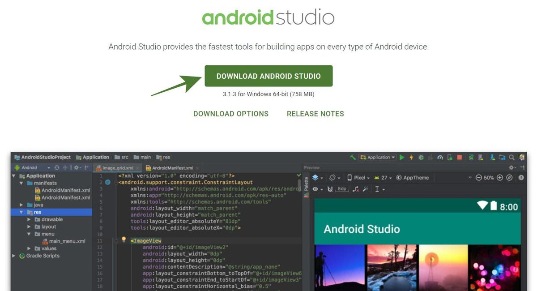Click Attach Debugger to Android Process icon
The height and width of the screenshot is (291, 537).
[450, 157]
